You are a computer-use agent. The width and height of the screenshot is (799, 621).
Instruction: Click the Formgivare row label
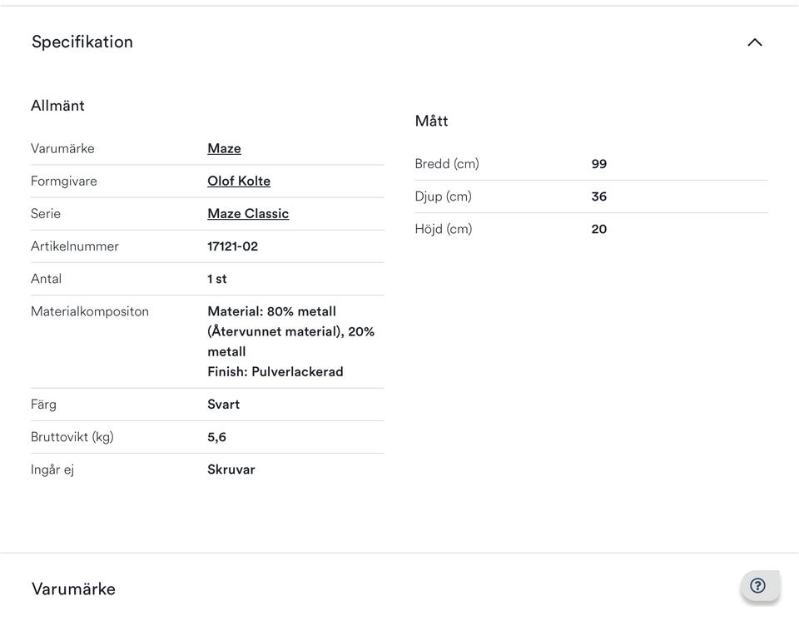(63, 181)
